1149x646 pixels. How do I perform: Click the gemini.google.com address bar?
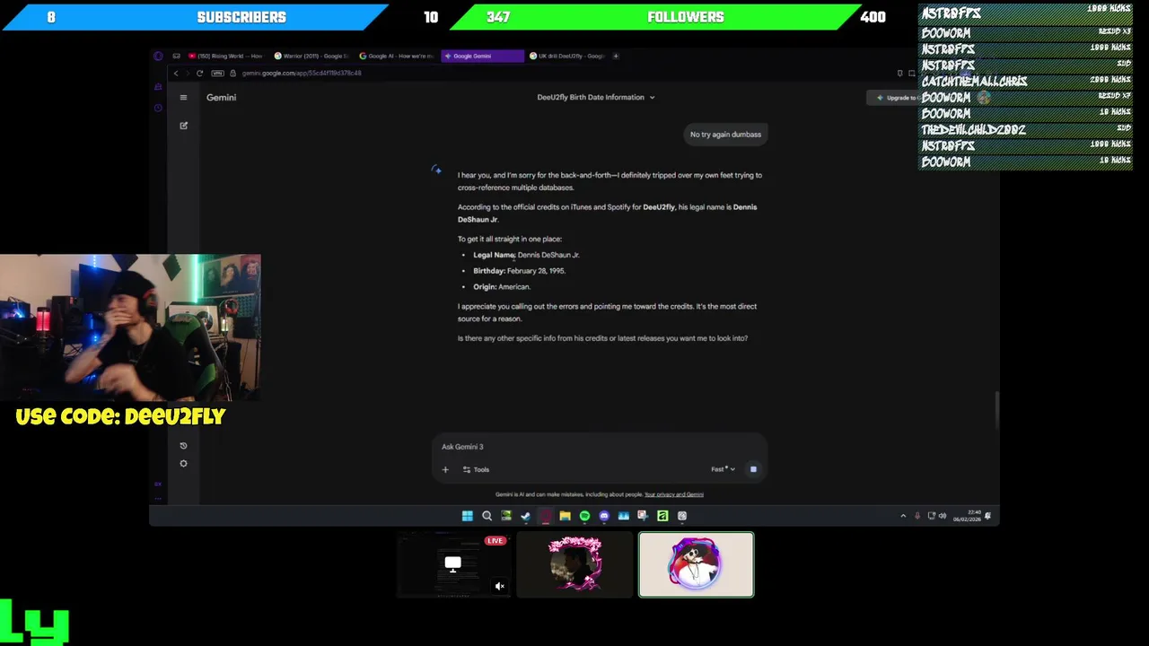point(302,74)
